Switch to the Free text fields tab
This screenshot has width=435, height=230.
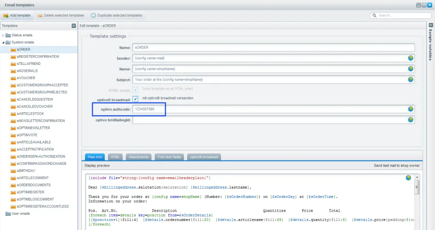169,157
